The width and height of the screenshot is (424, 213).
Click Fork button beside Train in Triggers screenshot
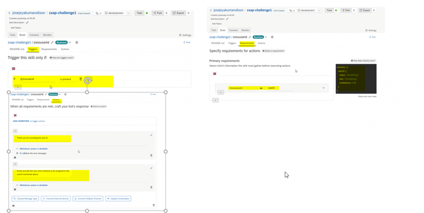(x=158, y=13)
